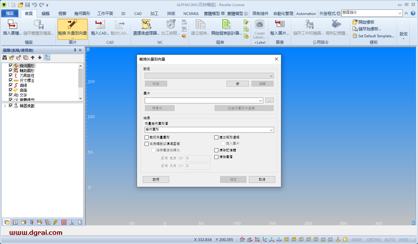Toggle ORTHO in the status bar
Screen dimensions: 418x244
[373, 240]
